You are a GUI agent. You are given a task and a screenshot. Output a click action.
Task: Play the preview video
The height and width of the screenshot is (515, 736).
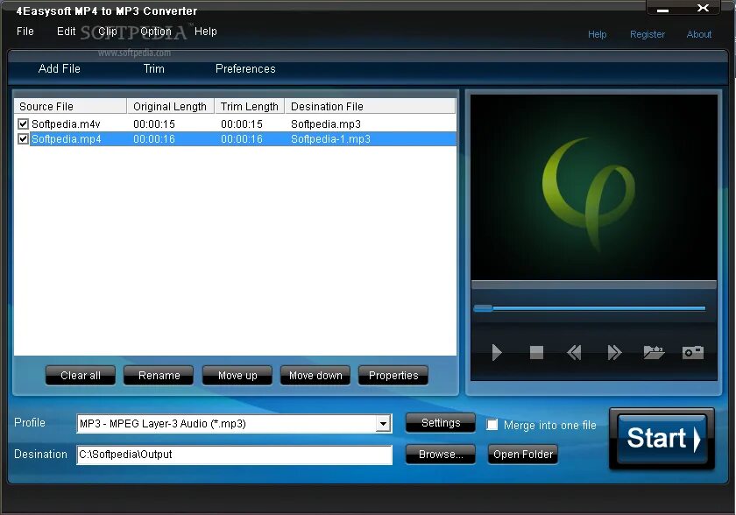(497, 352)
